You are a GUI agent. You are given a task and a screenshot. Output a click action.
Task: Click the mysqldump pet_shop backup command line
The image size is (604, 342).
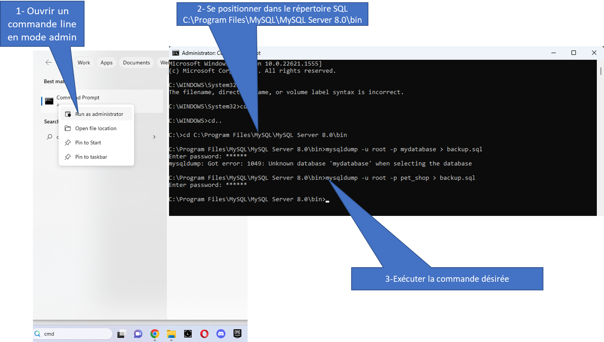click(x=322, y=178)
